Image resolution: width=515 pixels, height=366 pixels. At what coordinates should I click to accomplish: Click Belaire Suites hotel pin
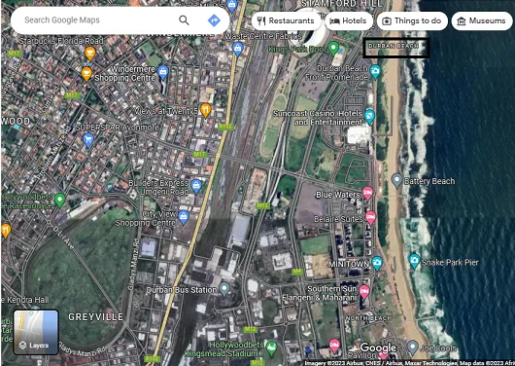[370, 218]
